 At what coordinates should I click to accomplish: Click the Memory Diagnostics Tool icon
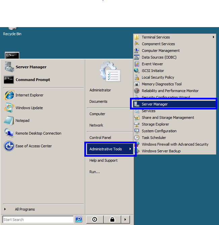pos(137,84)
